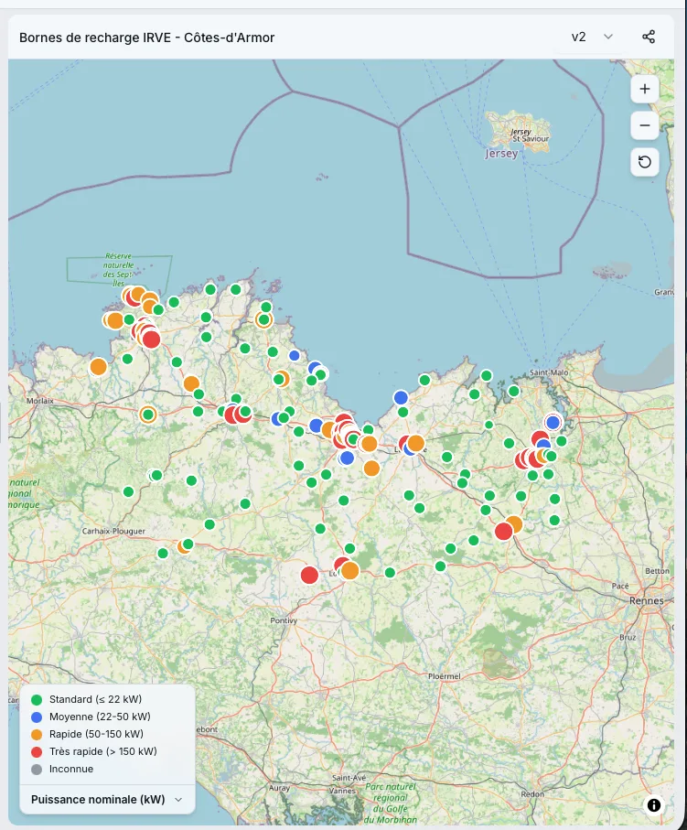
Task: Click the green Standard legend swatch
Action: [37, 699]
